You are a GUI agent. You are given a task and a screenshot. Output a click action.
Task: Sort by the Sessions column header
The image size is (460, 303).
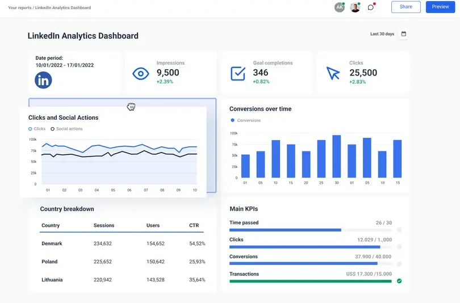pyautogui.click(x=104, y=225)
